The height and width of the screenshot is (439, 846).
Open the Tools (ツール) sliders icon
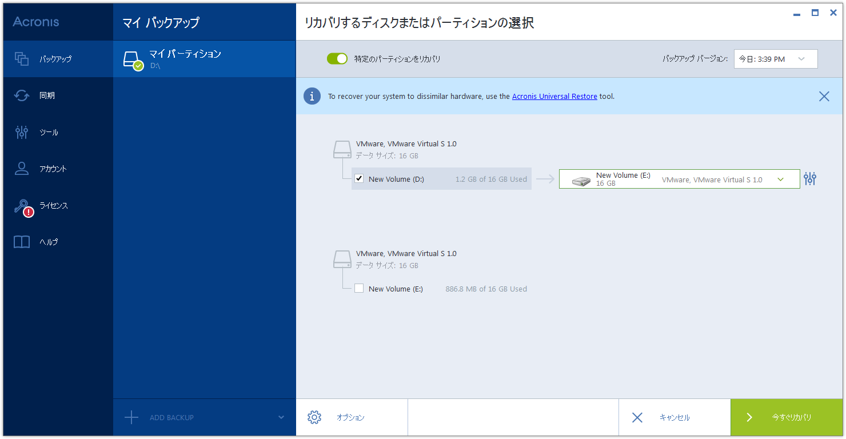coord(22,132)
